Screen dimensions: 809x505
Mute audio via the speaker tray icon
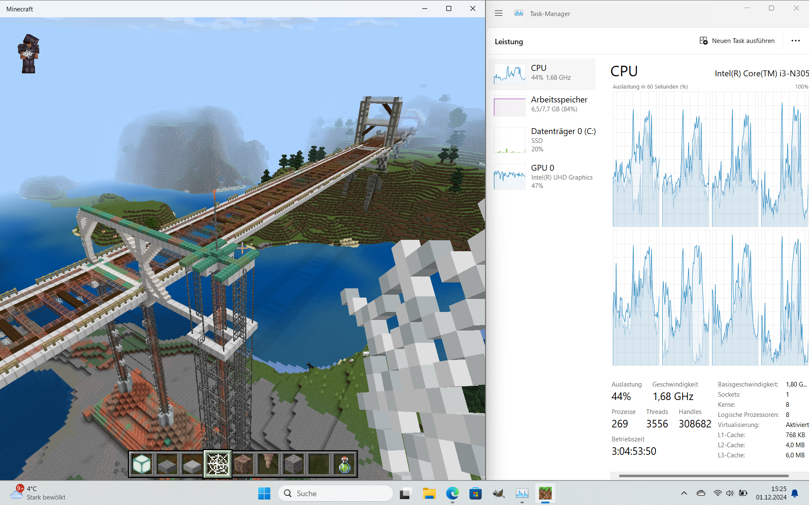(730, 493)
